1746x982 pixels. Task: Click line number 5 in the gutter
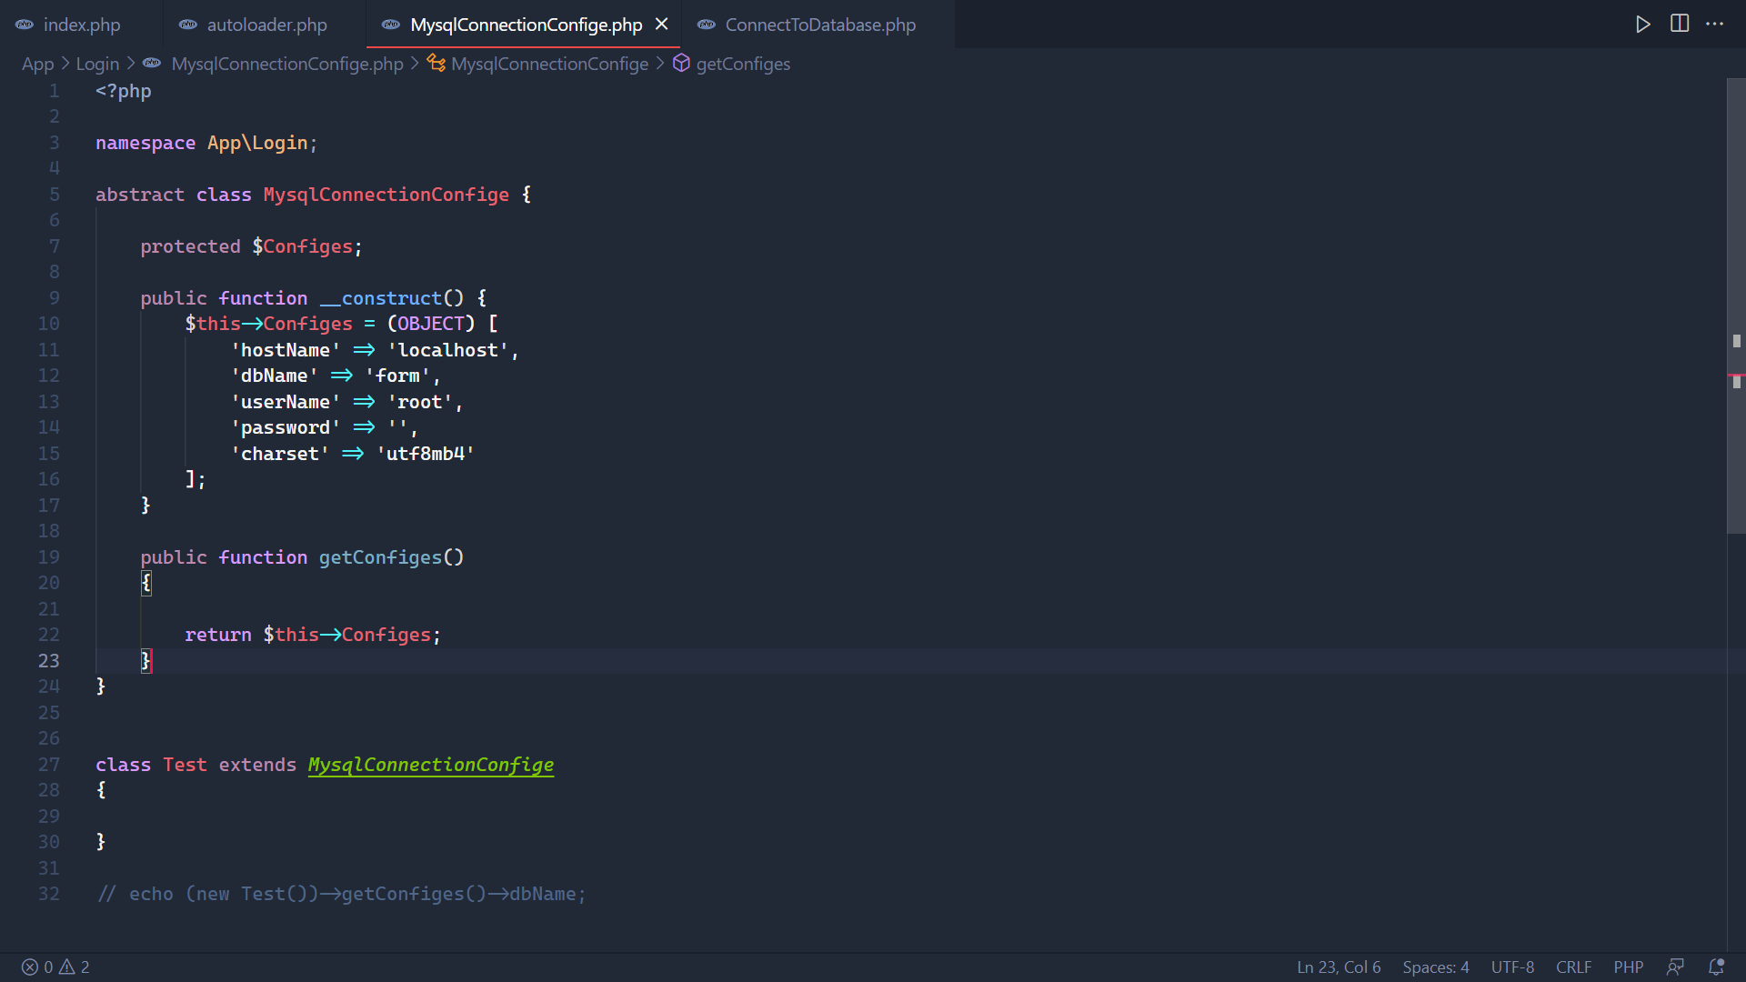pos(54,195)
